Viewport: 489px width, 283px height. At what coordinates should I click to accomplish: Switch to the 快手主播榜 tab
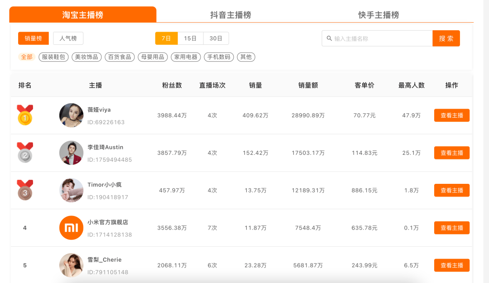379,14
